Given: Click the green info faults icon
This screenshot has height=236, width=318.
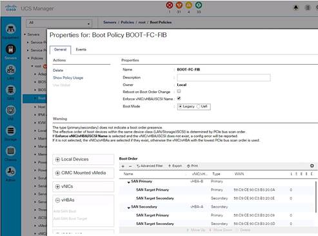Looking at the screenshot, I should [199, 5].
